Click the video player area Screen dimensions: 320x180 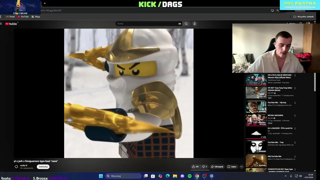tap(129, 93)
